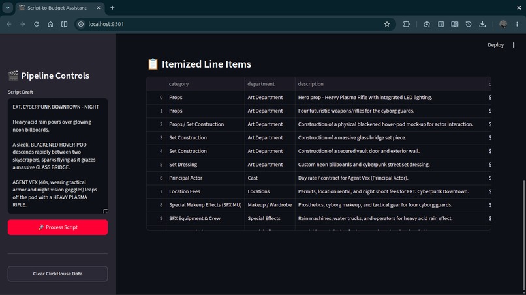Select the Special Effects department cell in row 9

(x=270, y=218)
